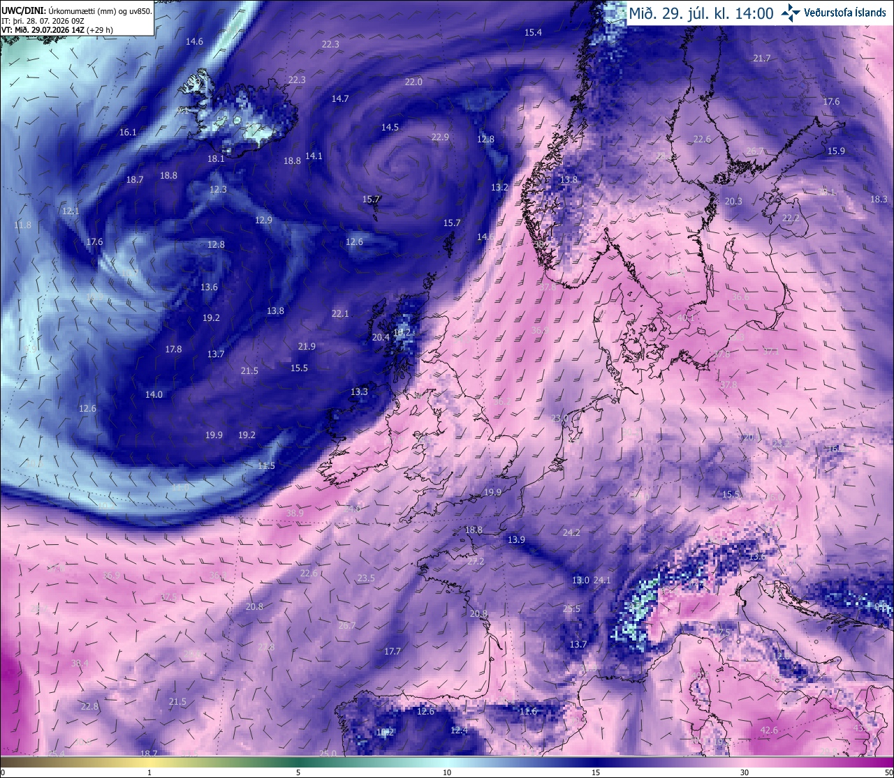Pick the 14.6 reading in the top-left ocean

(x=194, y=41)
